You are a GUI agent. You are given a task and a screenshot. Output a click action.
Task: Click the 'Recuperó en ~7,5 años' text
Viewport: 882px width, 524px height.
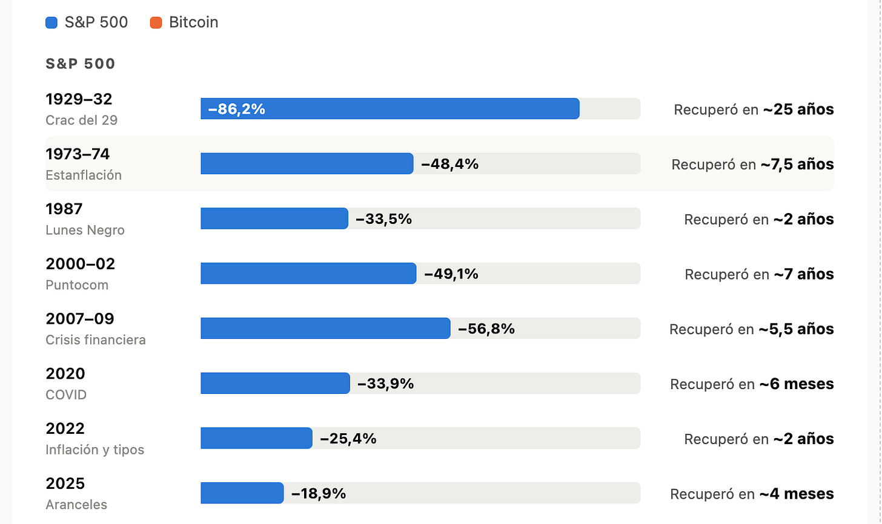753,165
